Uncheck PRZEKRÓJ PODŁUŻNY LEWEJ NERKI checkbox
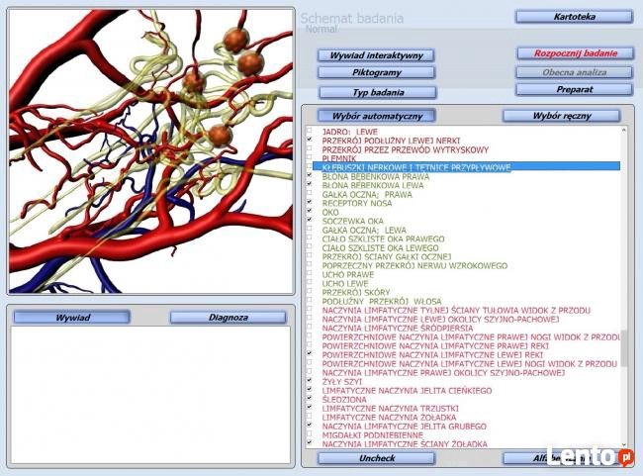The image size is (643, 476). [310, 140]
